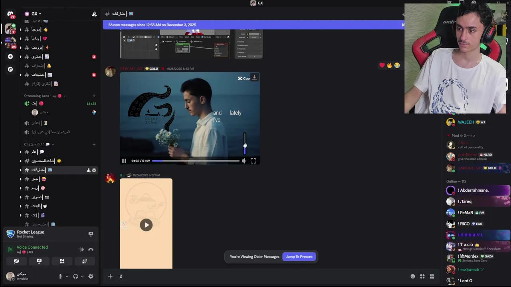Share your screen from voice panel
The image size is (511, 287).
[x=39, y=261]
